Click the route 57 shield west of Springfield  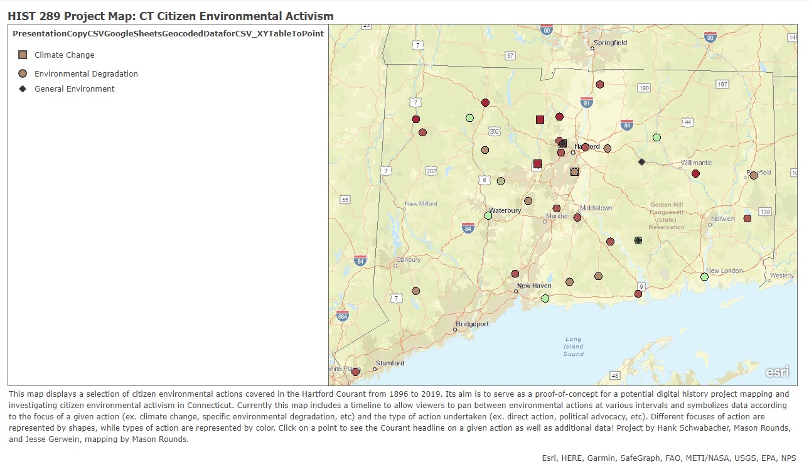(510, 55)
